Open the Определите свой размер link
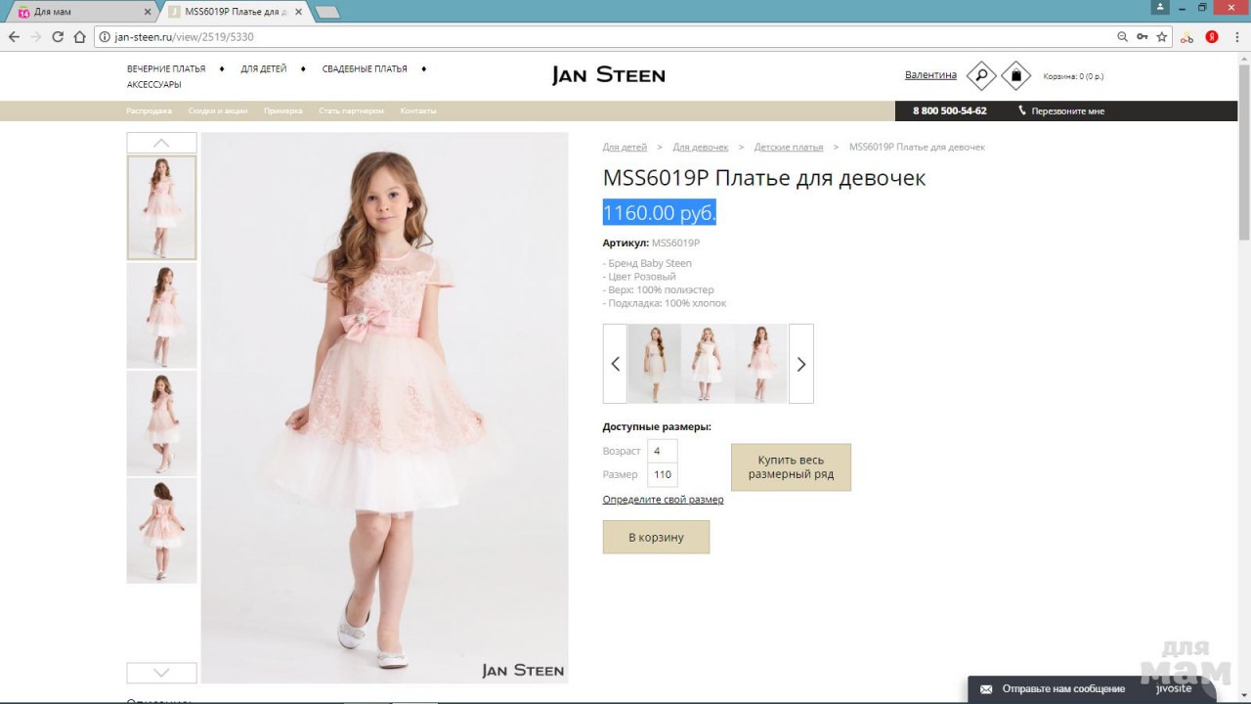This screenshot has height=704, width=1251. [663, 500]
